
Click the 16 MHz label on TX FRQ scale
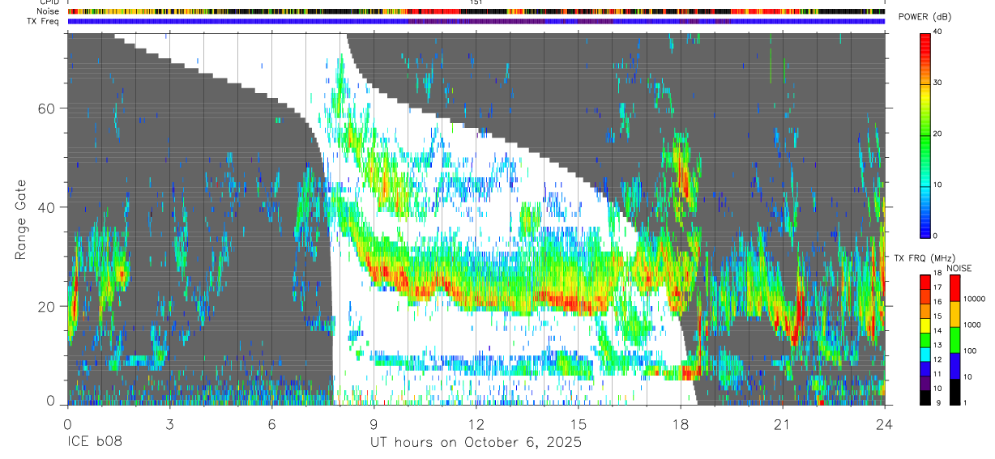(937, 302)
